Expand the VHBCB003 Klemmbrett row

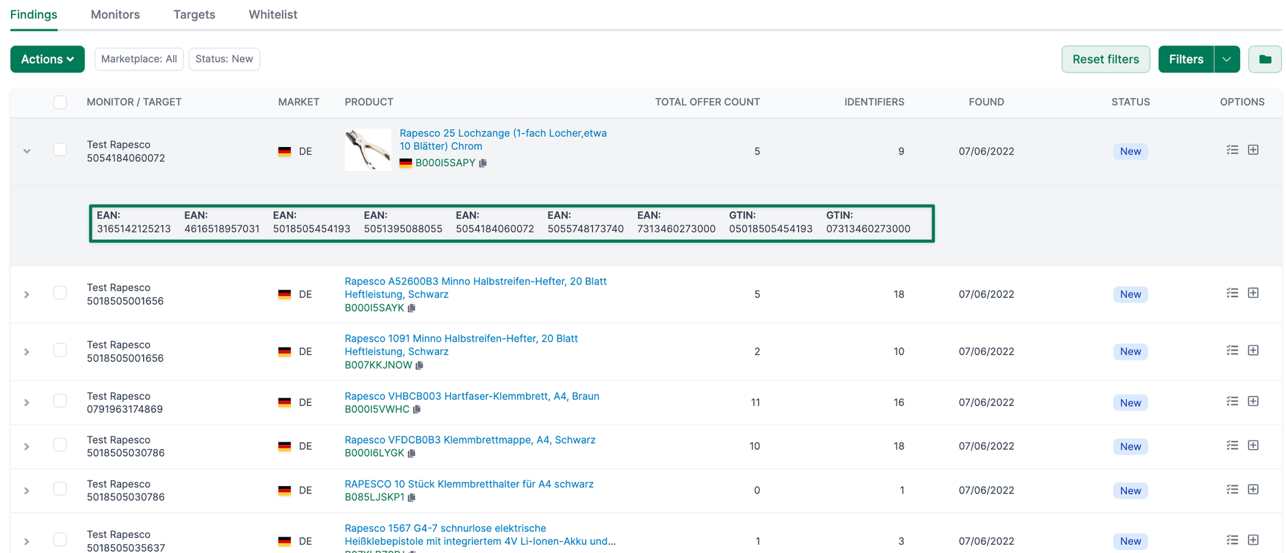27,403
